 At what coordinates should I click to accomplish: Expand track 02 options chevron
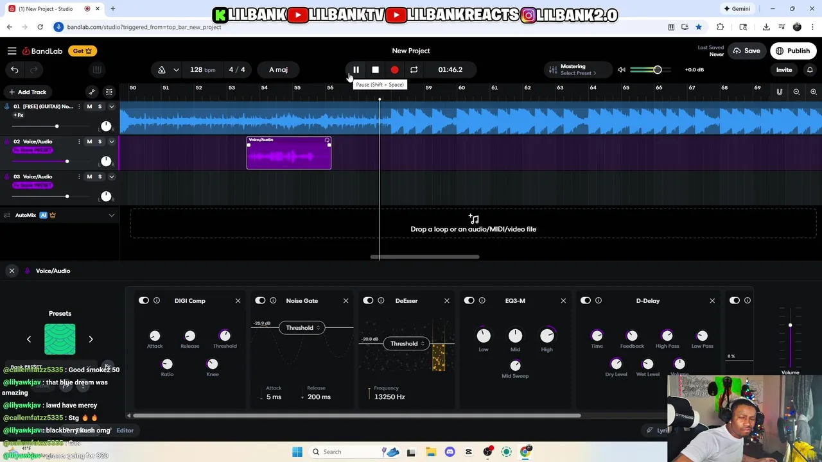(111, 141)
